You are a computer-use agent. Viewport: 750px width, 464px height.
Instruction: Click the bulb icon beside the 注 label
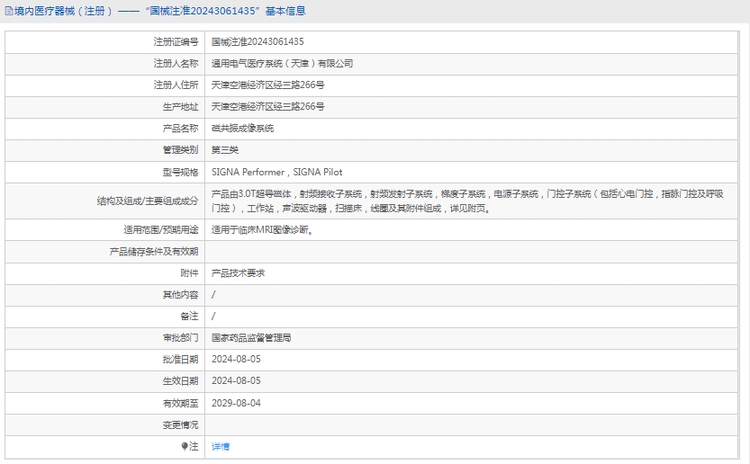click(x=185, y=446)
